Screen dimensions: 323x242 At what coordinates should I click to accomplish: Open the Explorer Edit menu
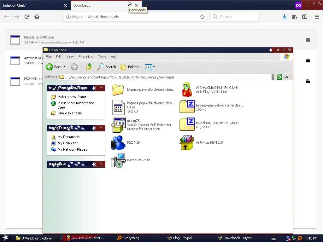coord(59,57)
